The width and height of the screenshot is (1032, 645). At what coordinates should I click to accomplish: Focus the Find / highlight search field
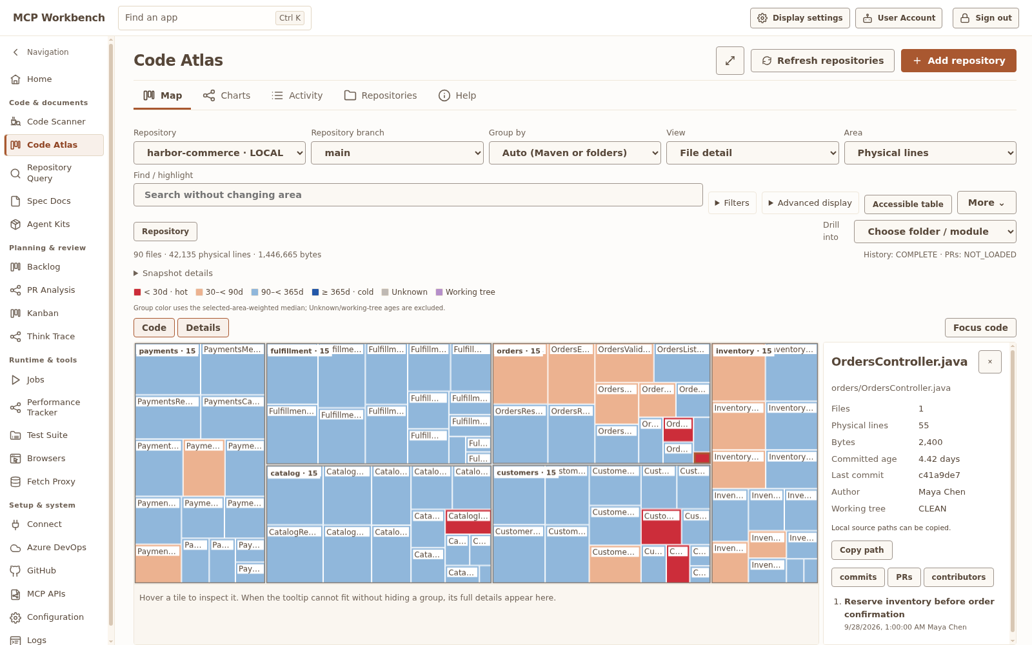pyautogui.click(x=418, y=195)
